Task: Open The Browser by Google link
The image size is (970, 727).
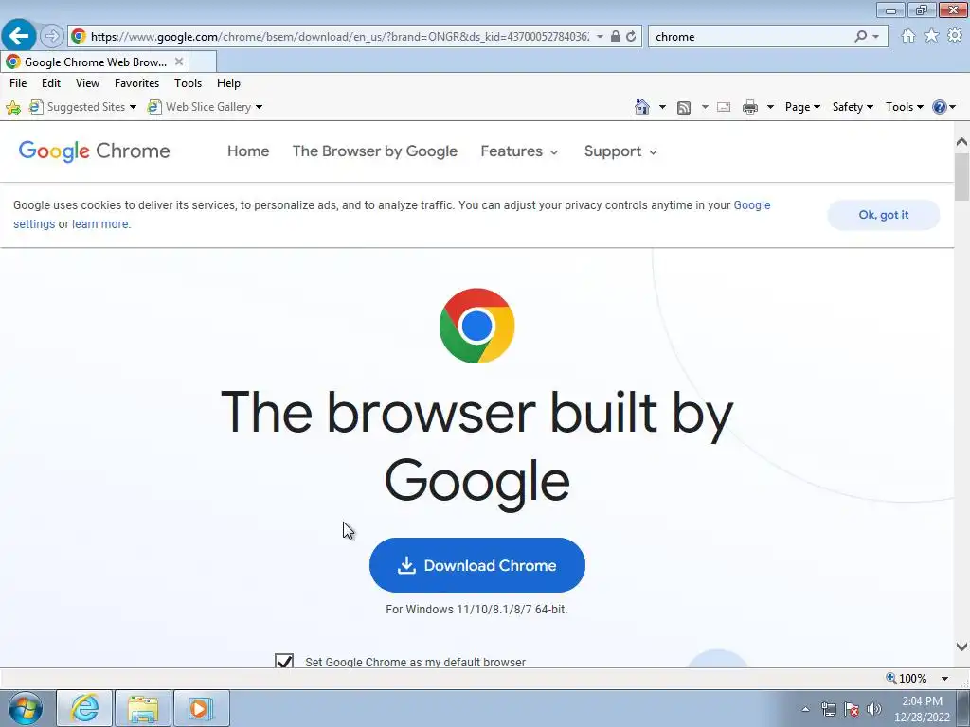Action: click(x=375, y=151)
